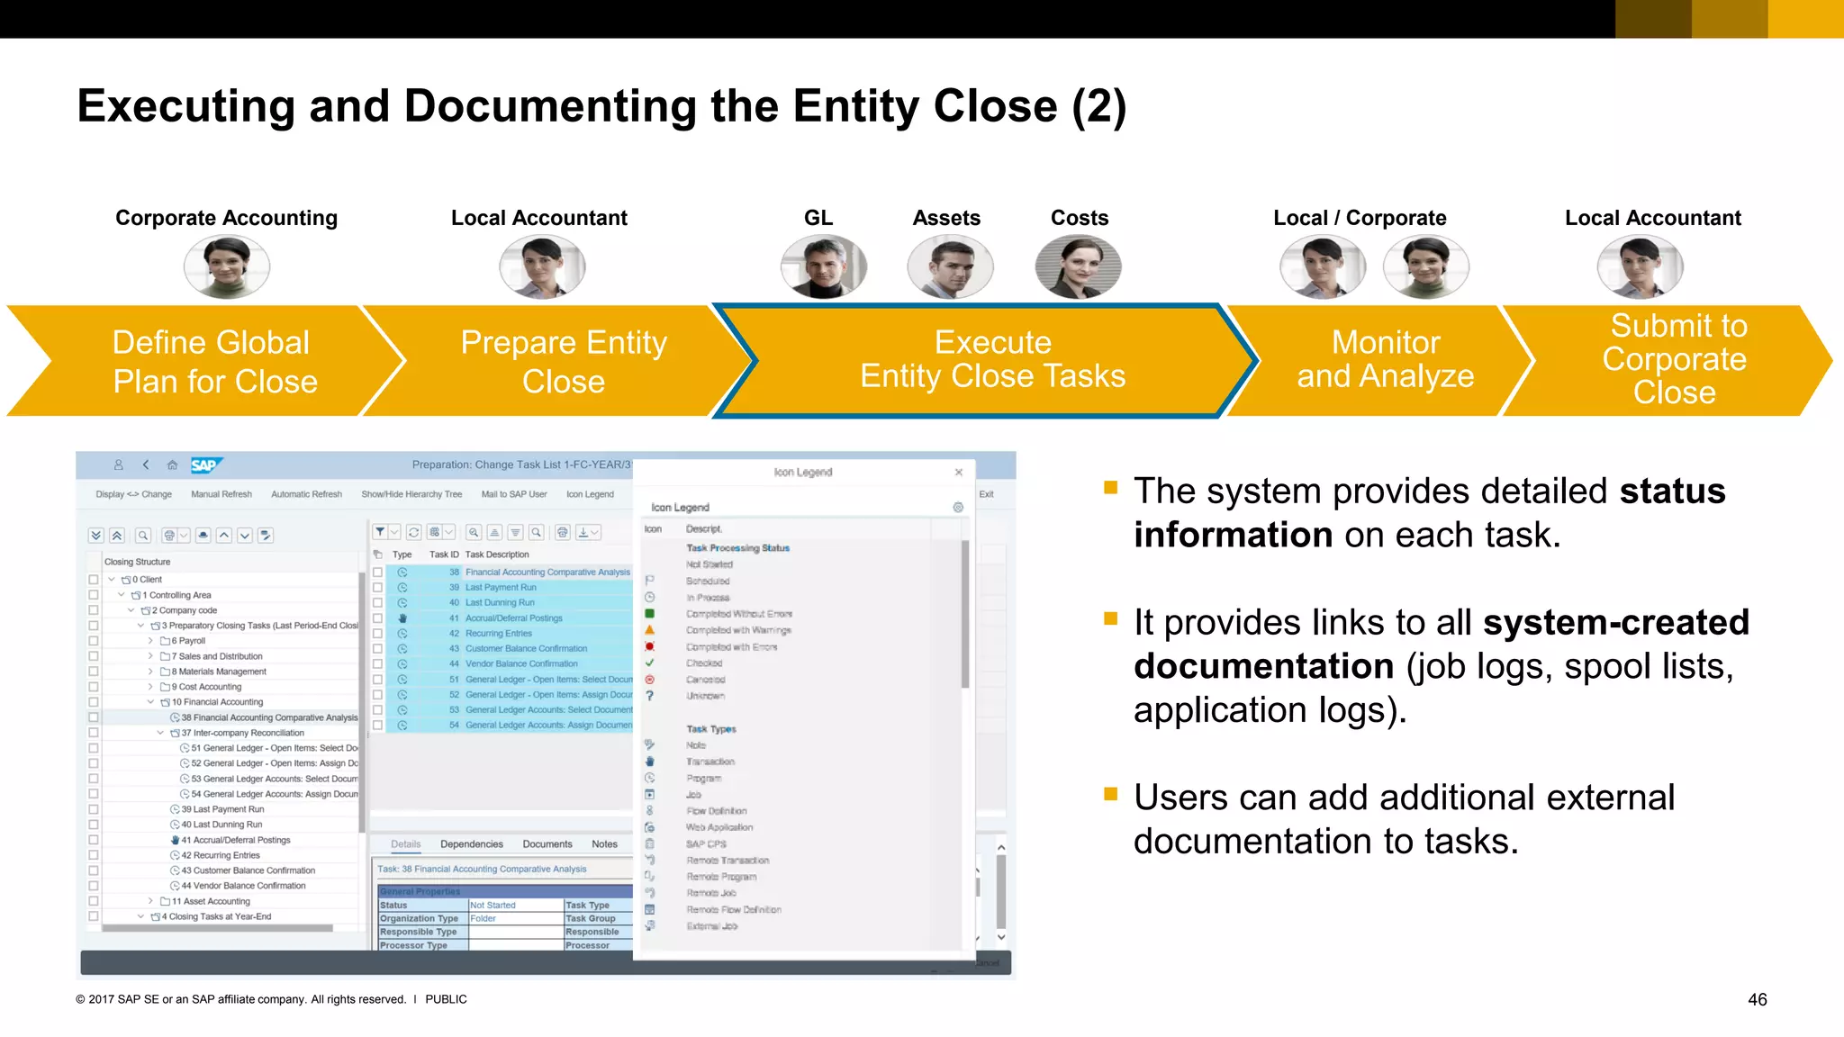Tick the checkbox beside 6 Payroll tree node
Image resolution: width=1844 pixels, height=1037 pixels.
click(x=94, y=641)
